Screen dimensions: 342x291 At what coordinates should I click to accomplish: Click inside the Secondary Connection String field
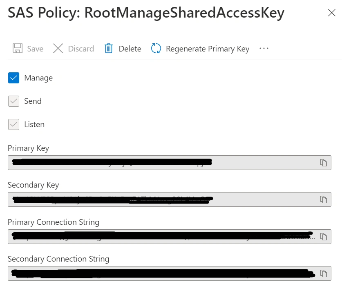click(170, 273)
